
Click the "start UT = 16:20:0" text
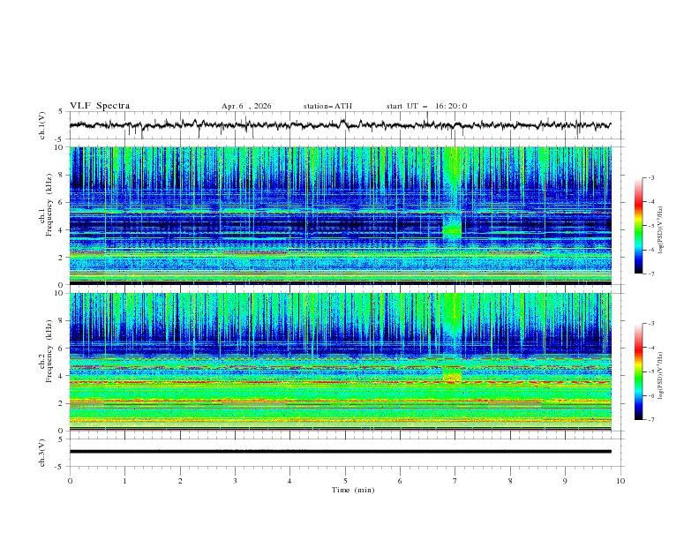(426, 106)
